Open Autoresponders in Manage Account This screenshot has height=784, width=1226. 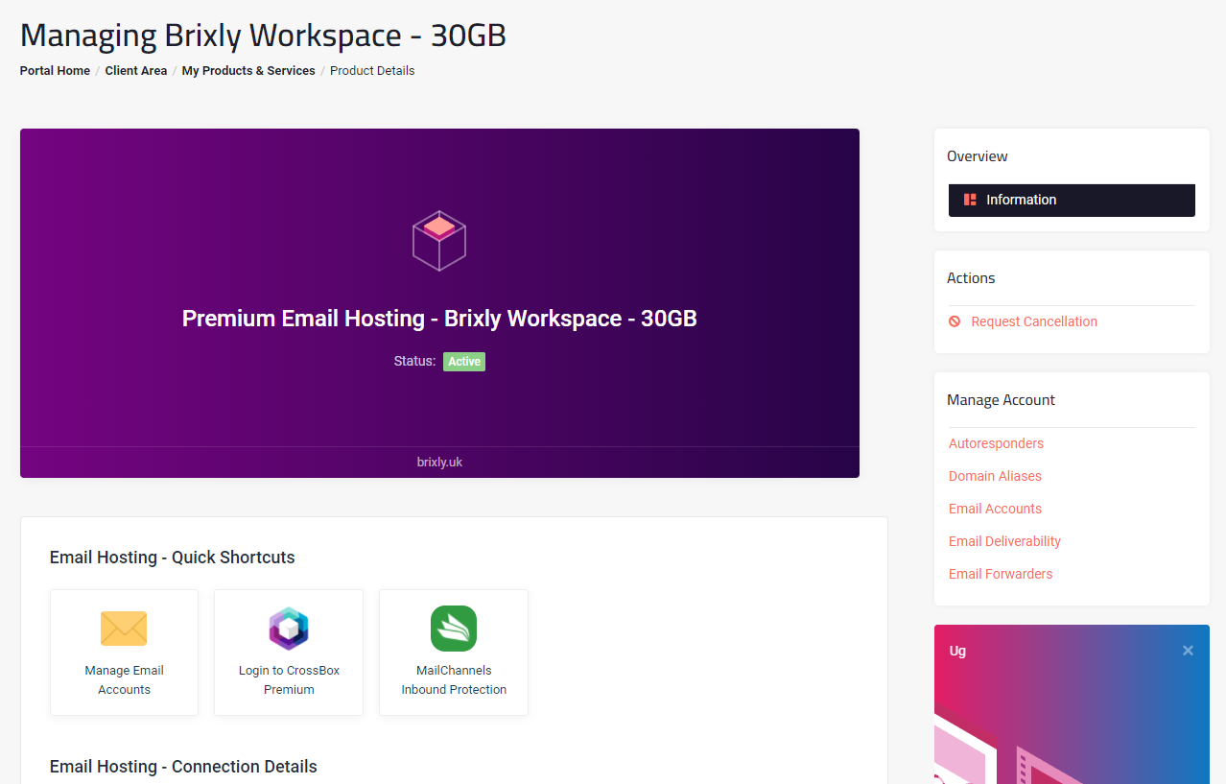click(x=996, y=443)
